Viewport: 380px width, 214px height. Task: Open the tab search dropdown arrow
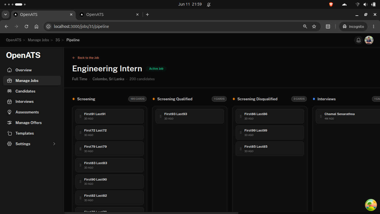pos(5,14)
